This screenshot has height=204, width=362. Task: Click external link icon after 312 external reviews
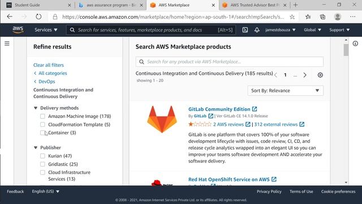(x=301, y=125)
